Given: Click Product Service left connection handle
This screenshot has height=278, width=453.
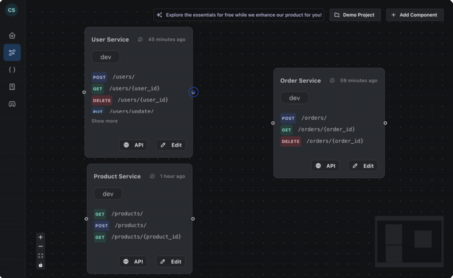Looking at the screenshot, I should click(x=86, y=219).
